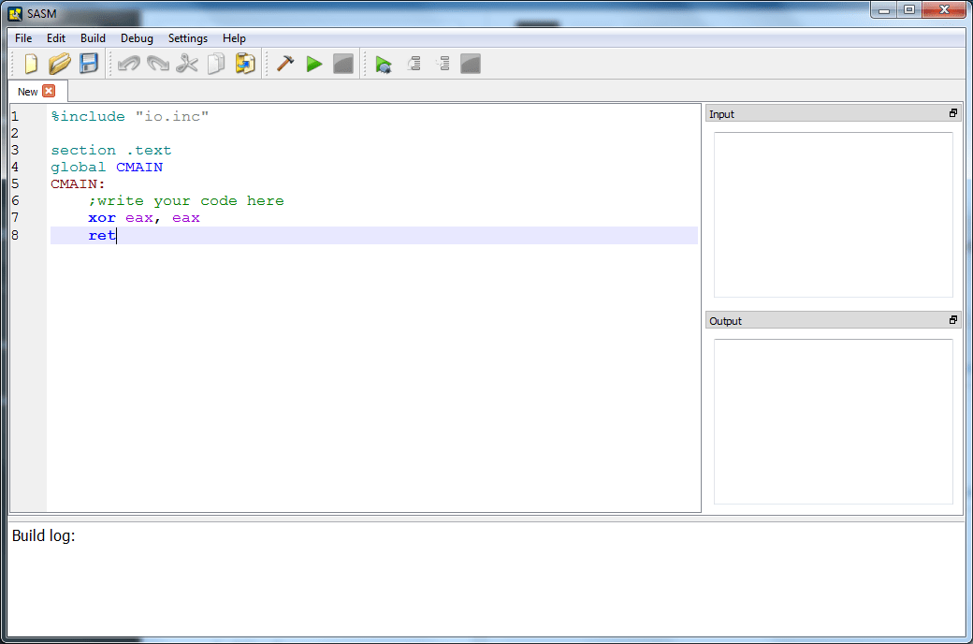Click the Undo arrow icon
The height and width of the screenshot is (644, 973).
click(x=129, y=64)
